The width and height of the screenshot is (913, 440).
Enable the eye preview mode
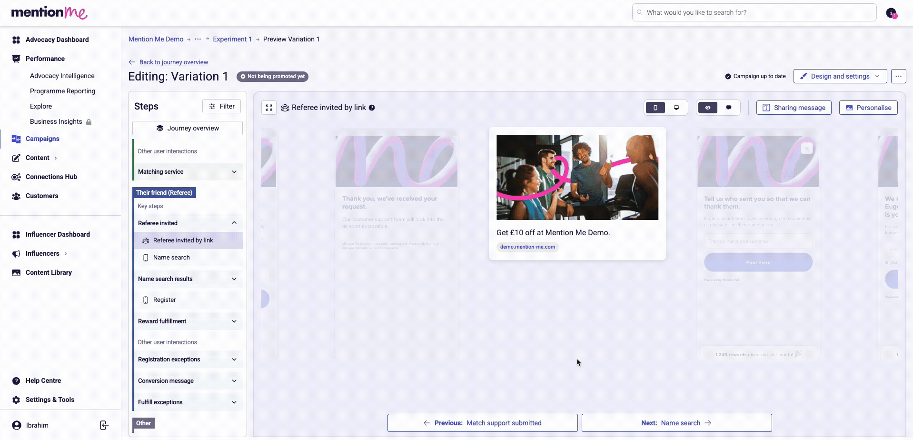[x=708, y=108]
